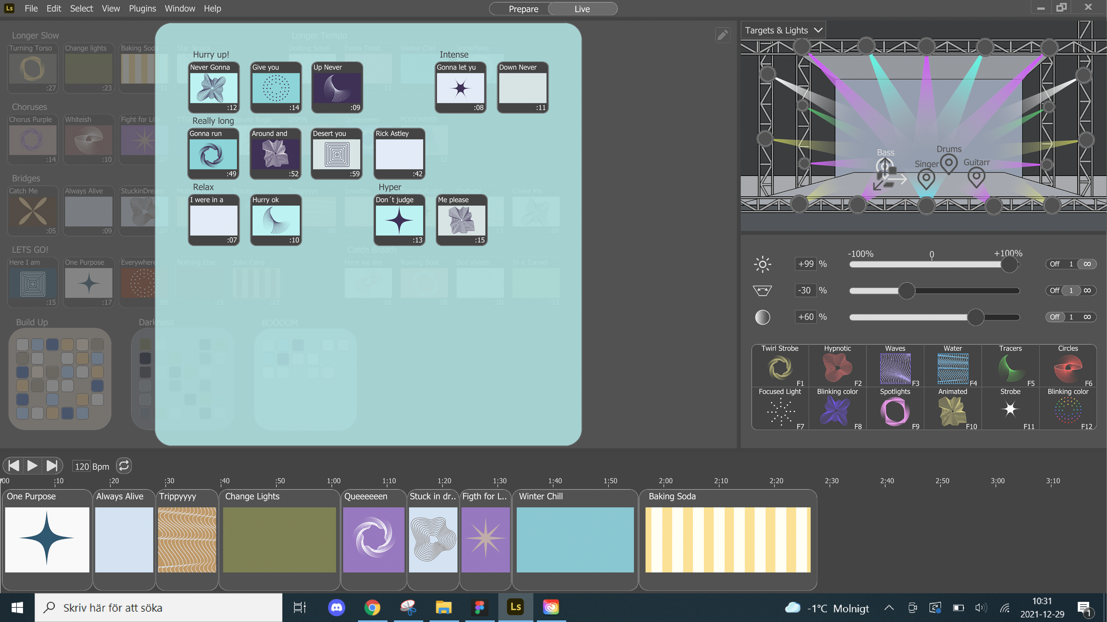Select the Me please clip
1107x622 pixels.
[462, 220]
